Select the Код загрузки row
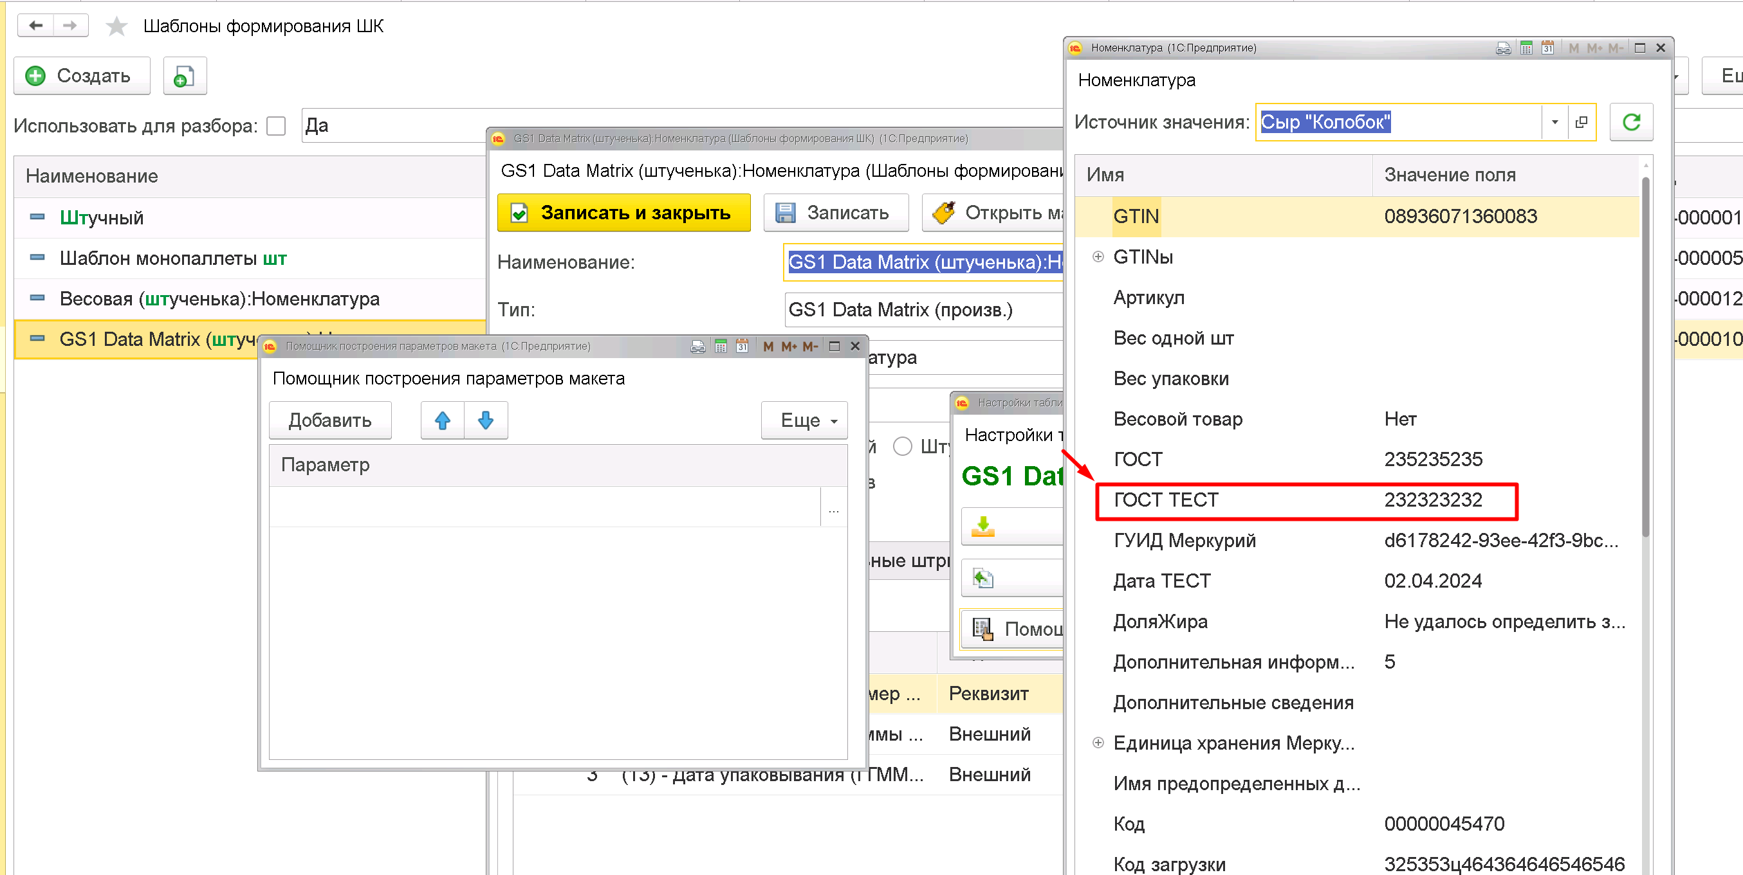This screenshot has width=1743, height=875. tap(1357, 863)
